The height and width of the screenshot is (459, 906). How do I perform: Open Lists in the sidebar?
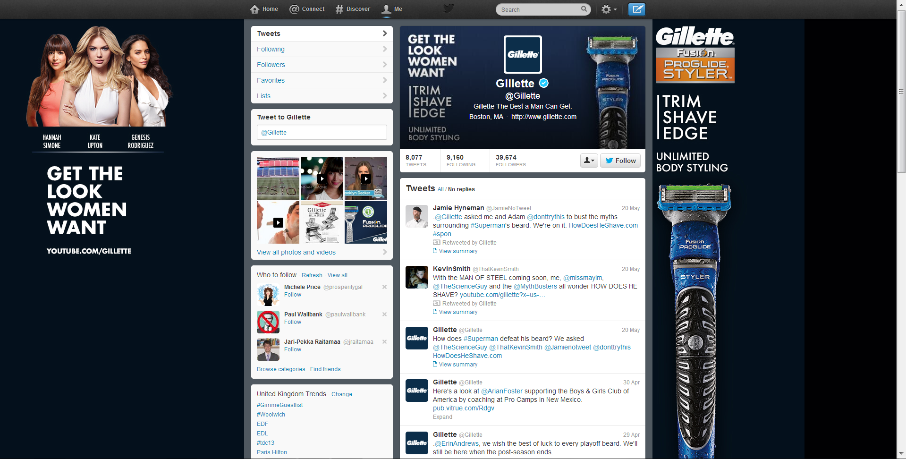(x=322, y=96)
